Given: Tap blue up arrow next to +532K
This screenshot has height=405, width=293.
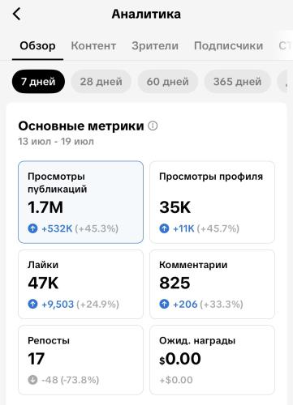Looking at the screenshot, I should pyautogui.click(x=32, y=228).
